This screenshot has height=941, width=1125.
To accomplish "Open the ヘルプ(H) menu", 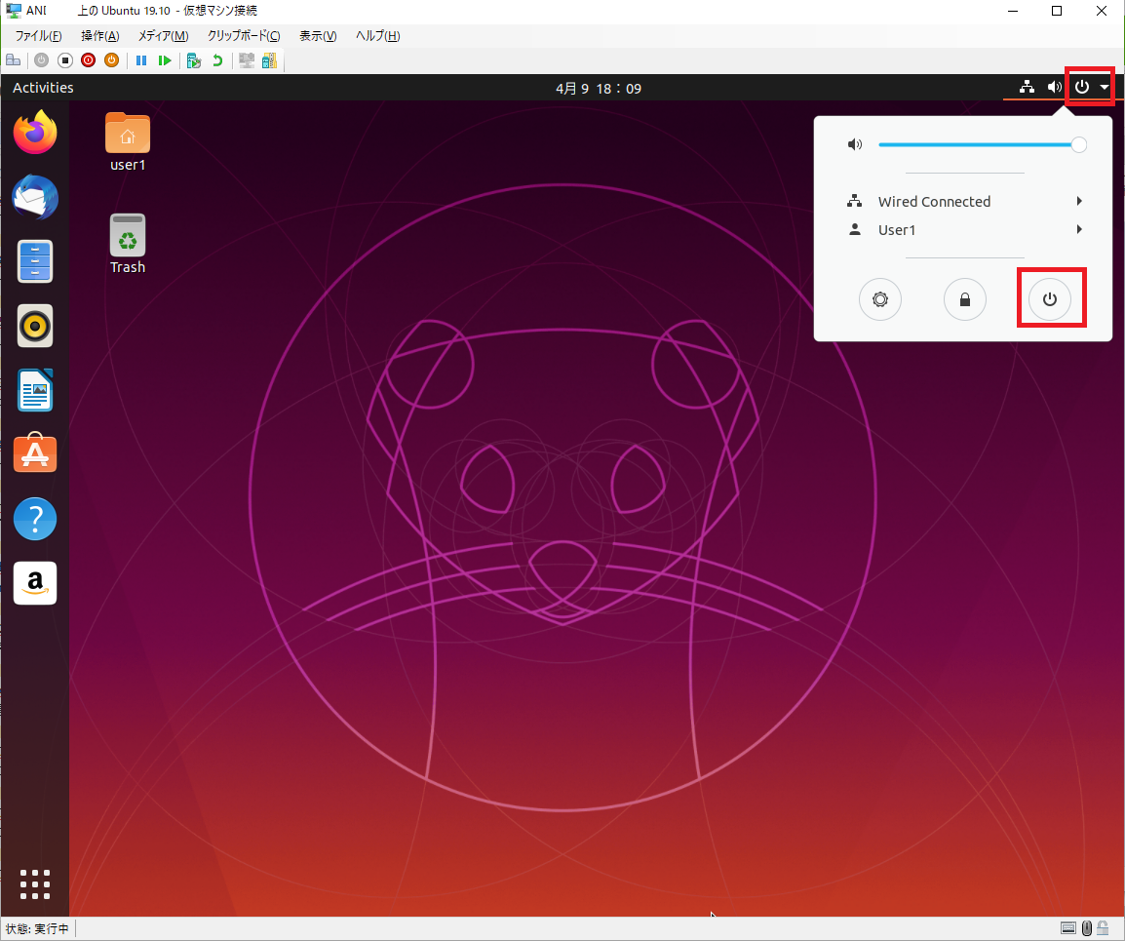I will 378,36.
